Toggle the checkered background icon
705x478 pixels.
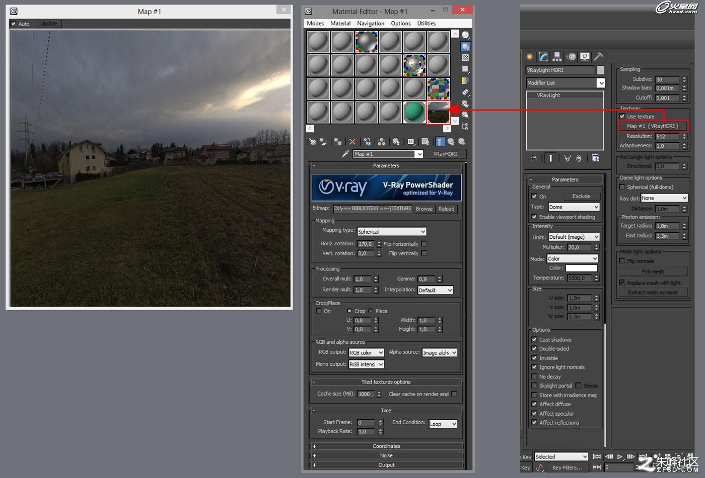click(x=465, y=58)
